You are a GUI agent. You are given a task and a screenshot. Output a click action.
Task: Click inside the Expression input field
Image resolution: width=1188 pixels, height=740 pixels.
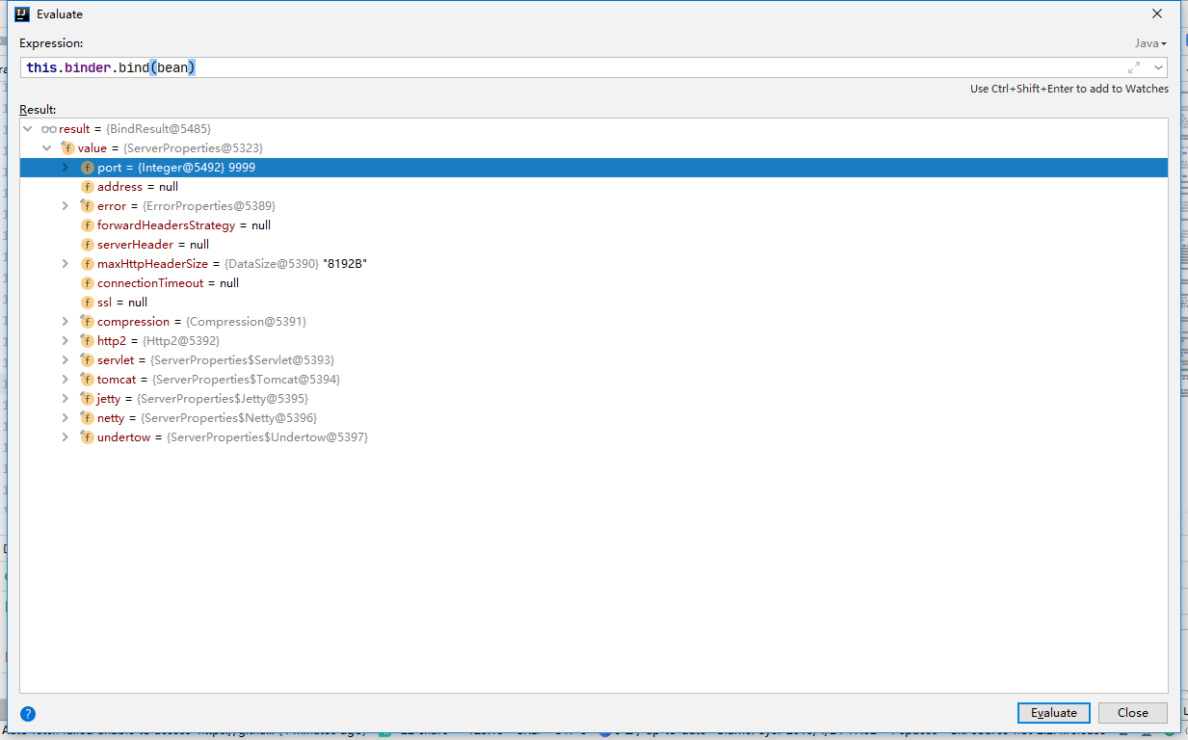pos(578,67)
